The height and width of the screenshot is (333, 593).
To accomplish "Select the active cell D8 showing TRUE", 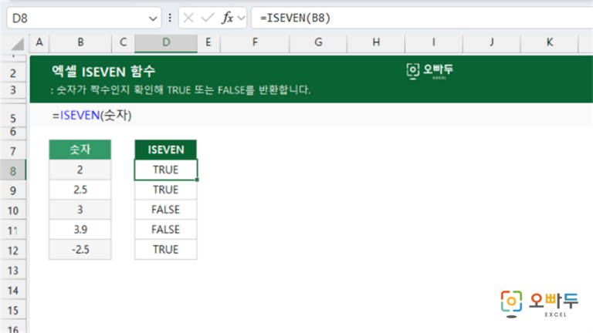I will pos(166,170).
